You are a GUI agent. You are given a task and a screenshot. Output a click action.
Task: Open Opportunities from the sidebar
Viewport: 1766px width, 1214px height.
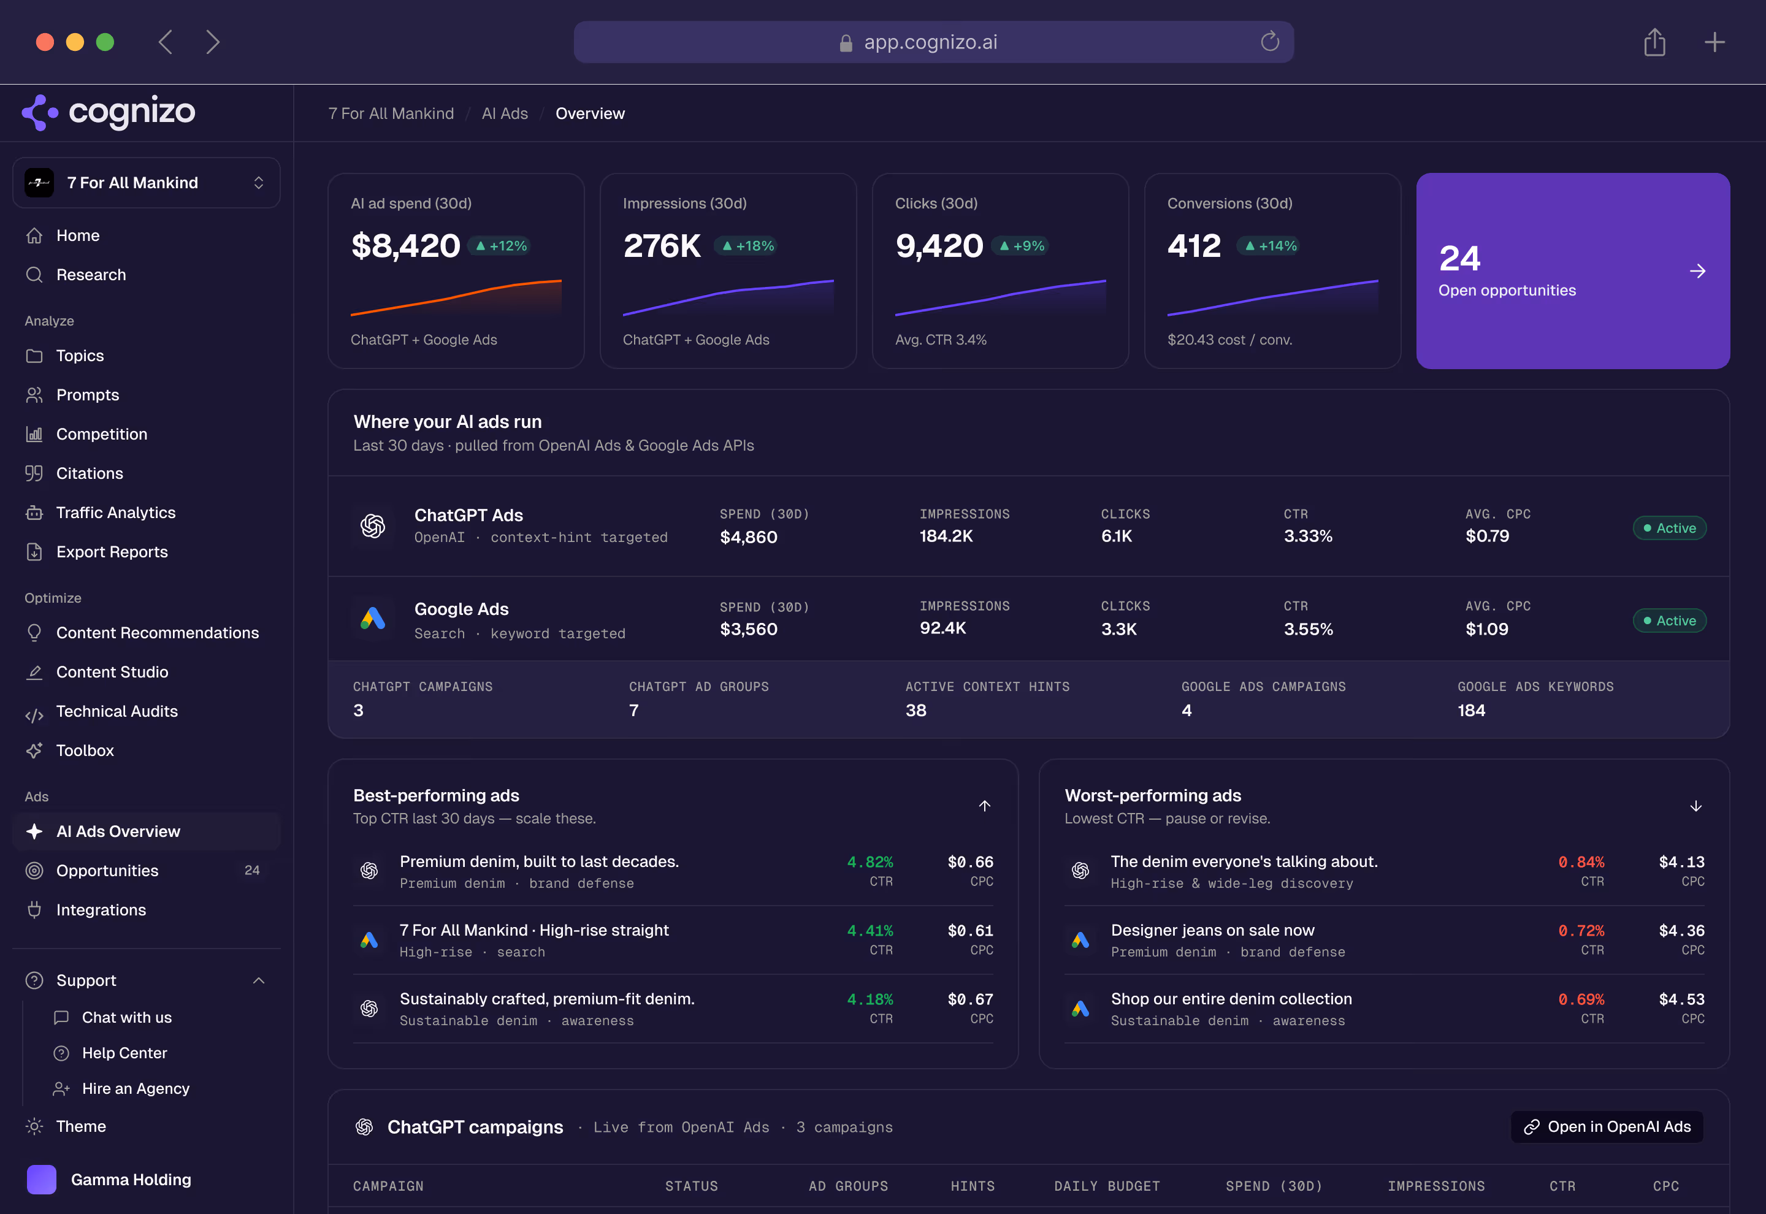tap(146, 871)
